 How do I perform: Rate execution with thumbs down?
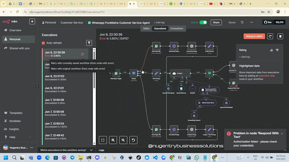pyautogui.click(x=277, y=50)
